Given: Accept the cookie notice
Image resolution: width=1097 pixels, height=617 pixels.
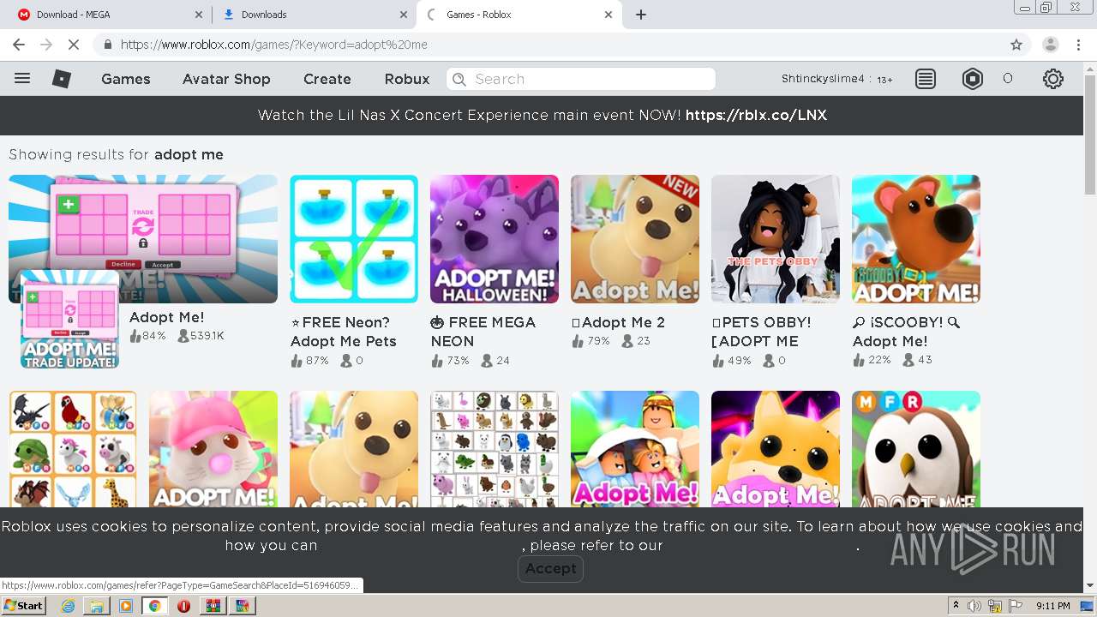Looking at the screenshot, I should pos(550,568).
